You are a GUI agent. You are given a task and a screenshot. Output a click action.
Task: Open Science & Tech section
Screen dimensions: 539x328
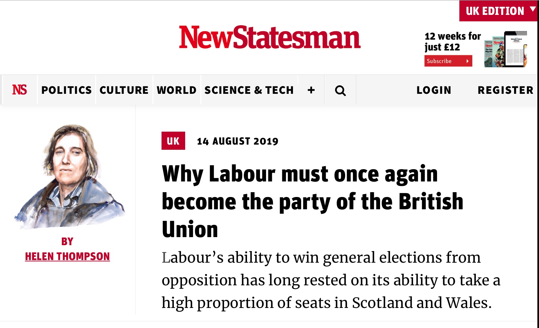249,90
